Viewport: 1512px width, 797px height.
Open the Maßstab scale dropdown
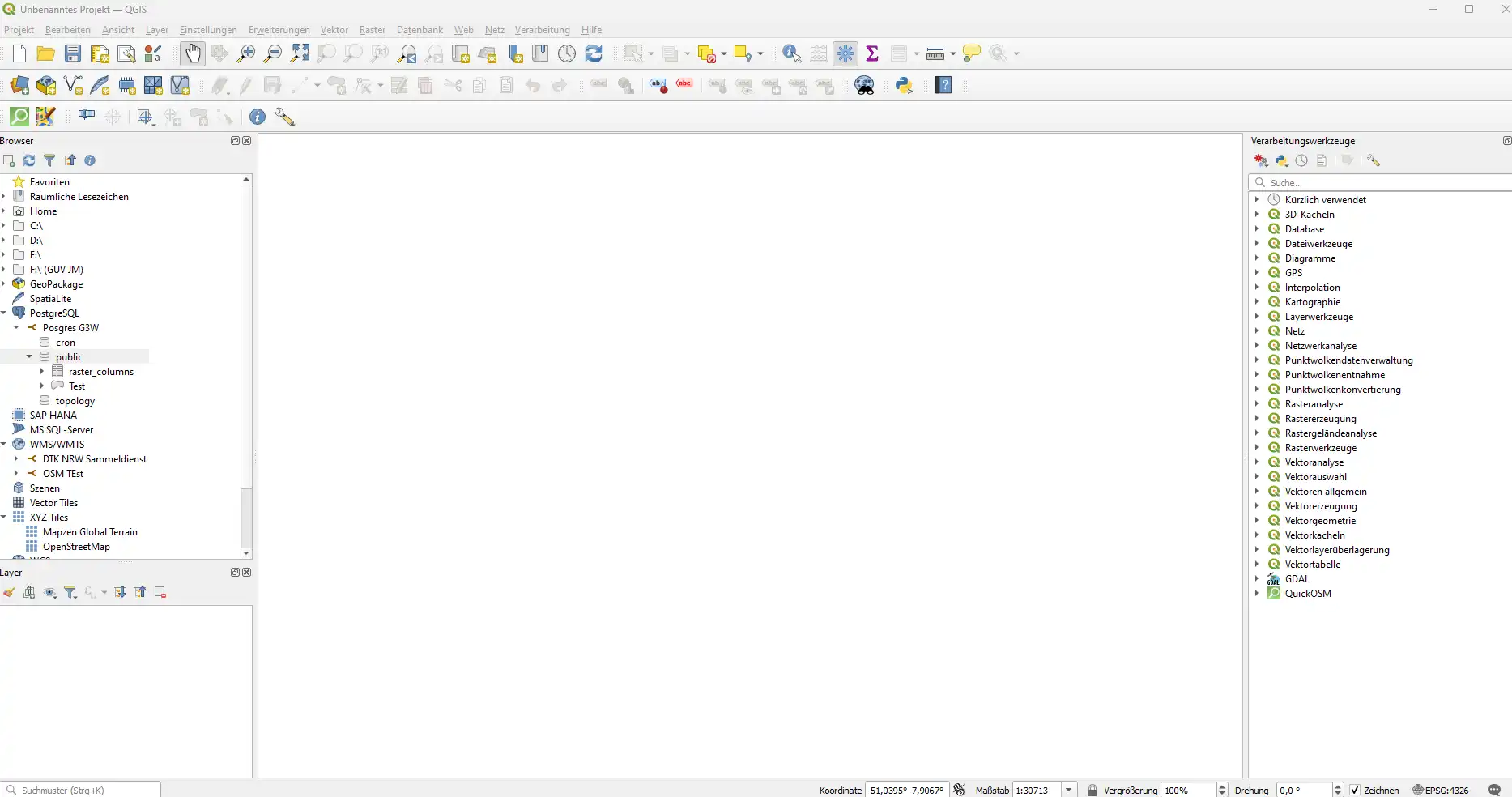tap(1069, 790)
